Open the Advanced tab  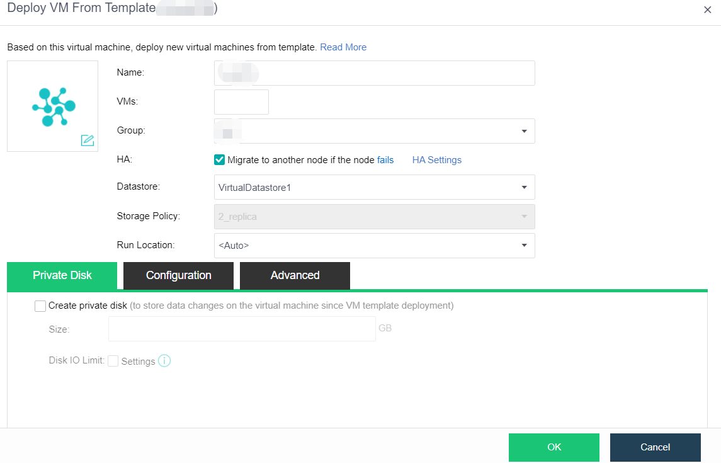point(295,275)
